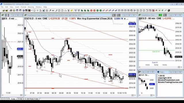
Task: Click the first red circle icon
Action: pyautogui.click(x=91, y=11)
